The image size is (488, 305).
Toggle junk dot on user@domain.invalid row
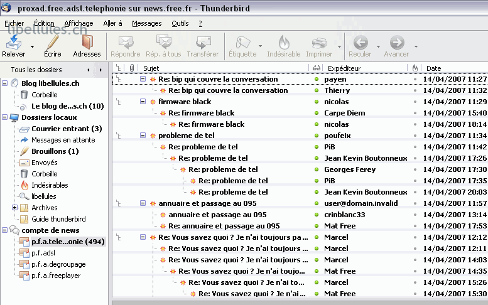click(415, 203)
